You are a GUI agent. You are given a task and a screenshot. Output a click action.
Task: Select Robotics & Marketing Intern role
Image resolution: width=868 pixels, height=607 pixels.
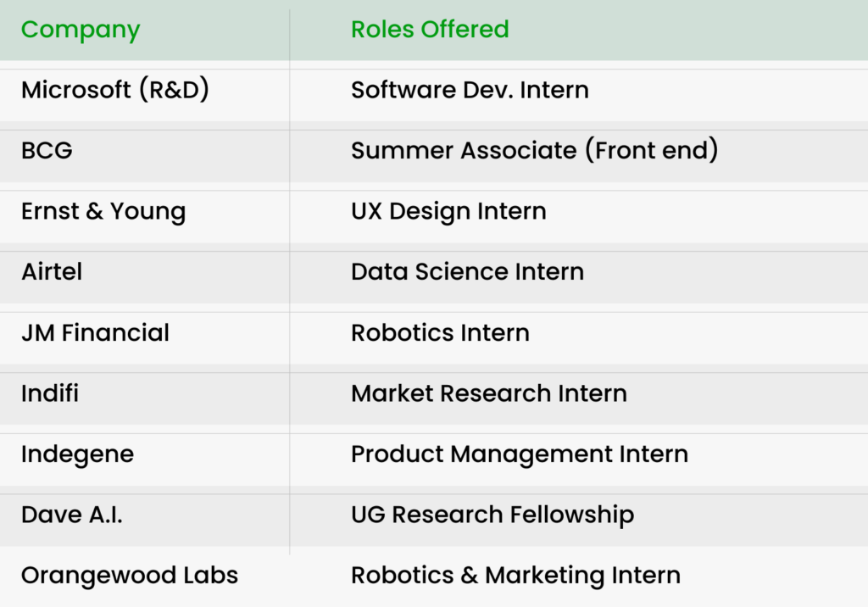516,576
